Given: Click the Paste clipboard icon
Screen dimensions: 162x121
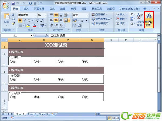Looking at the screenshot, I should 6,17.
